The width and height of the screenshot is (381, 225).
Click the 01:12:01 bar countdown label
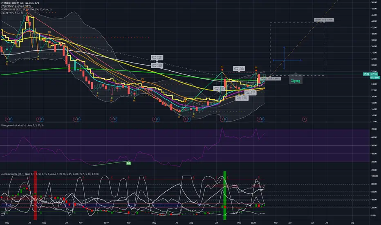click(x=374, y=77)
